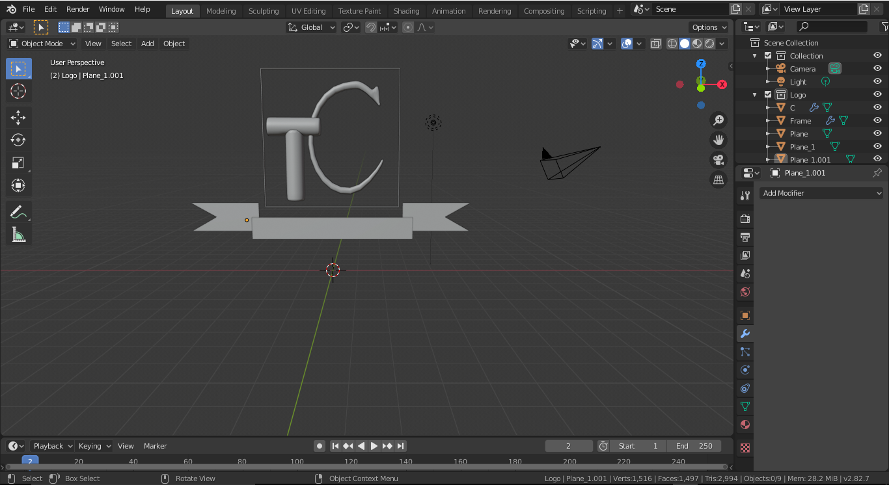Viewport: 889px width, 485px height.
Task: Open the Texture properties tab
Action: (x=745, y=448)
